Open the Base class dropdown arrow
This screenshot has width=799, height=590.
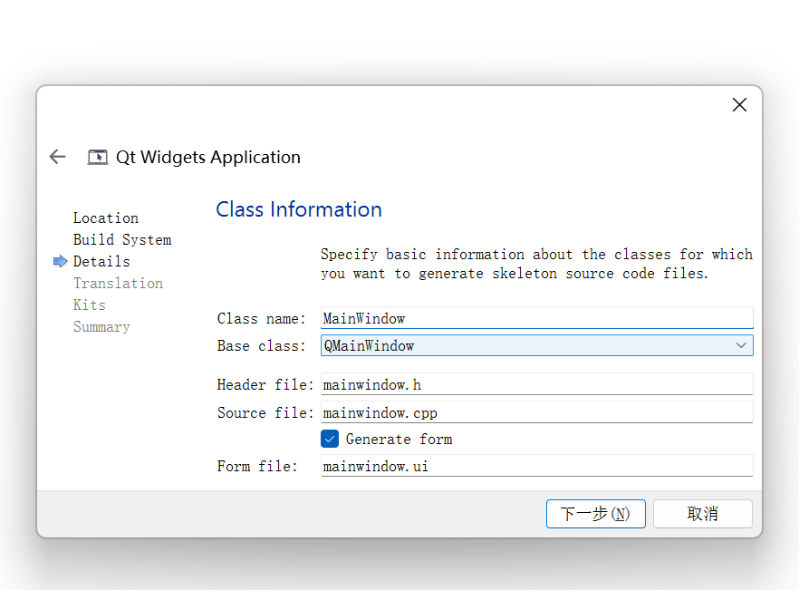click(741, 345)
